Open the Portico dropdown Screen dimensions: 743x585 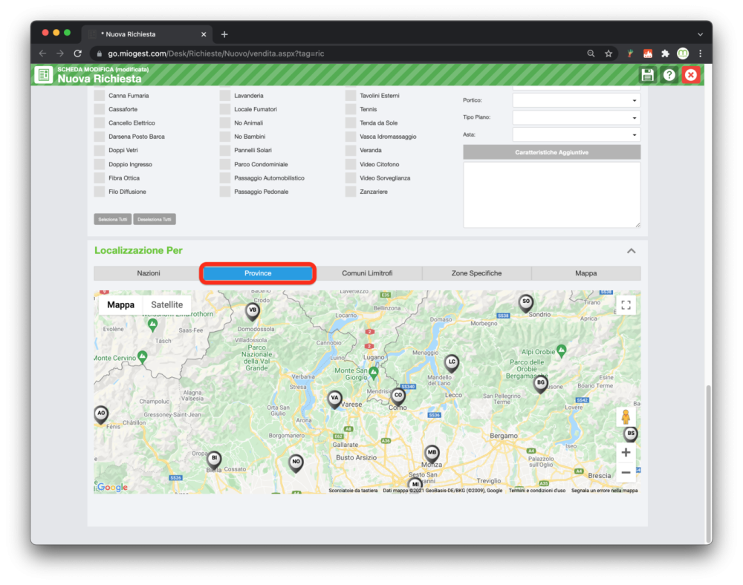[577, 100]
